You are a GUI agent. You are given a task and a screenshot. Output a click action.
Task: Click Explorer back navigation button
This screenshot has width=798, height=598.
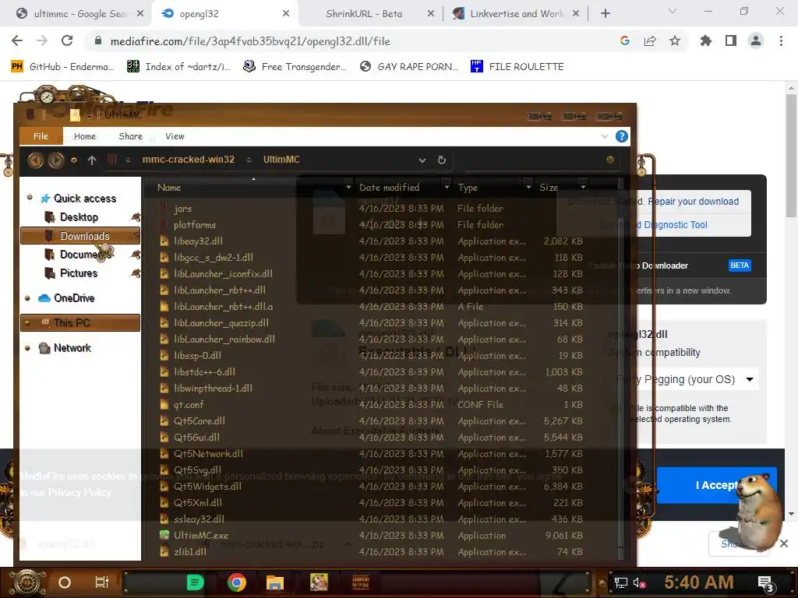[x=36, y=160]
